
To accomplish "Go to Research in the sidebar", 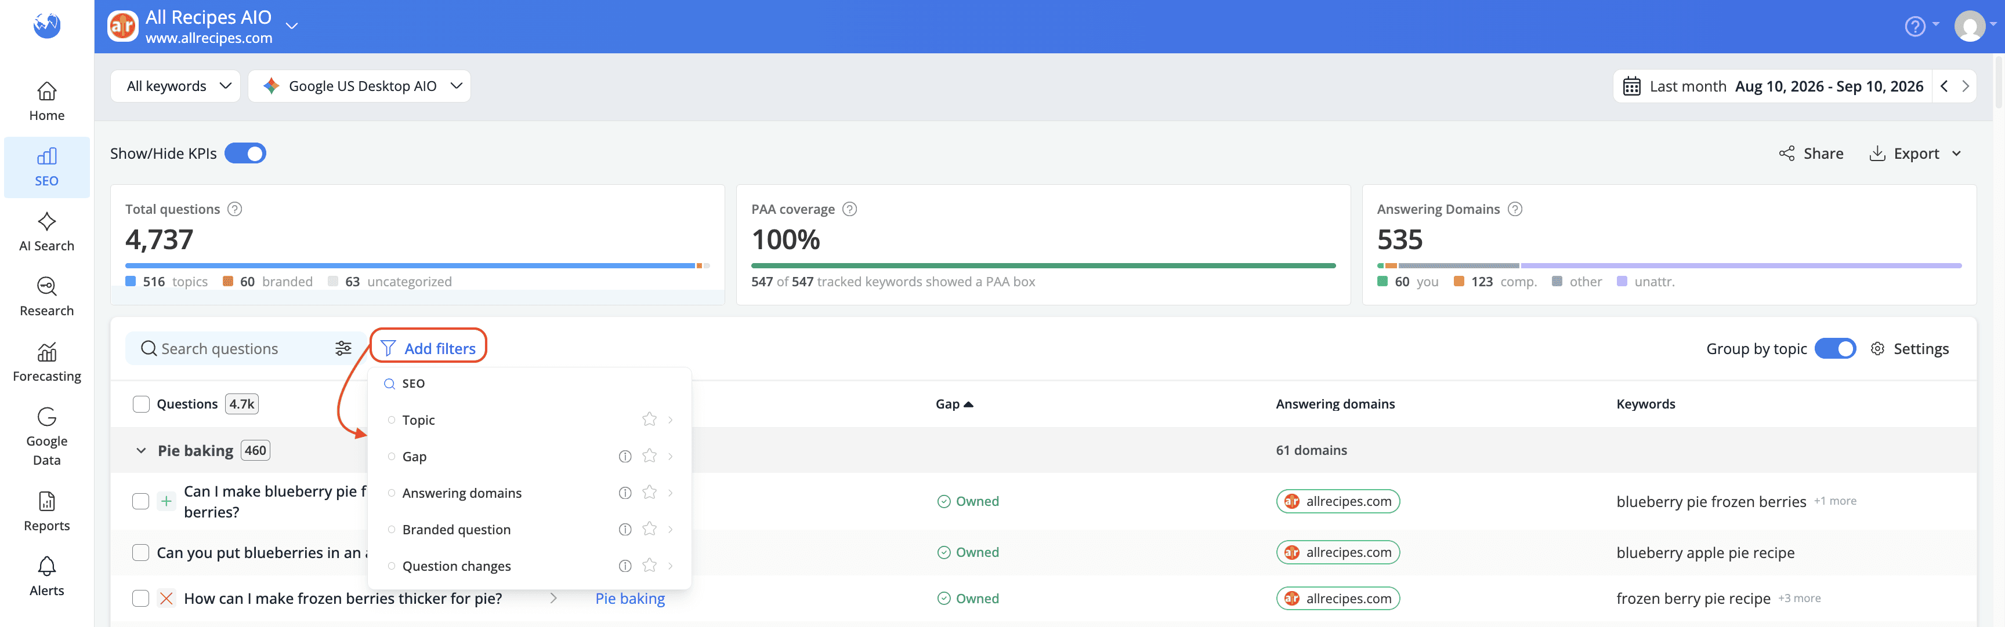I will [x=46, y=297].
